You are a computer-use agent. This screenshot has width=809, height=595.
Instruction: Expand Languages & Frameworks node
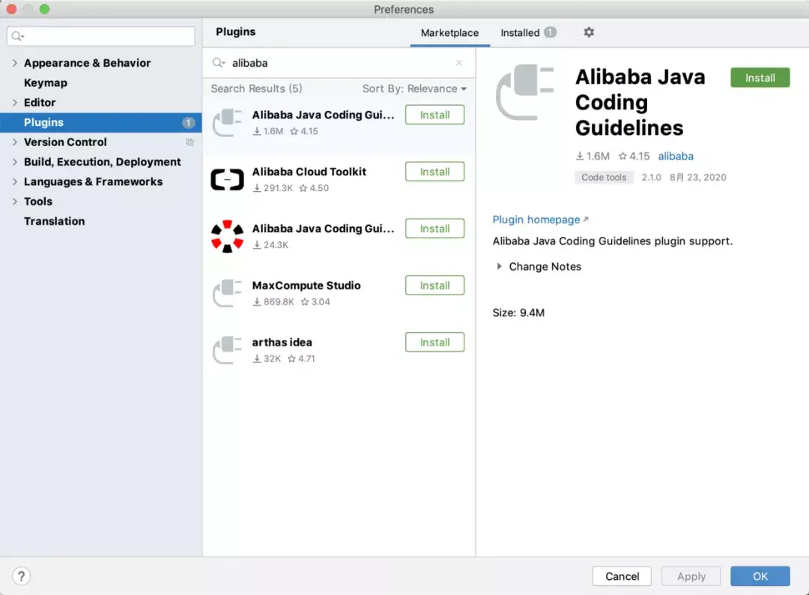(x=14, y=181)
